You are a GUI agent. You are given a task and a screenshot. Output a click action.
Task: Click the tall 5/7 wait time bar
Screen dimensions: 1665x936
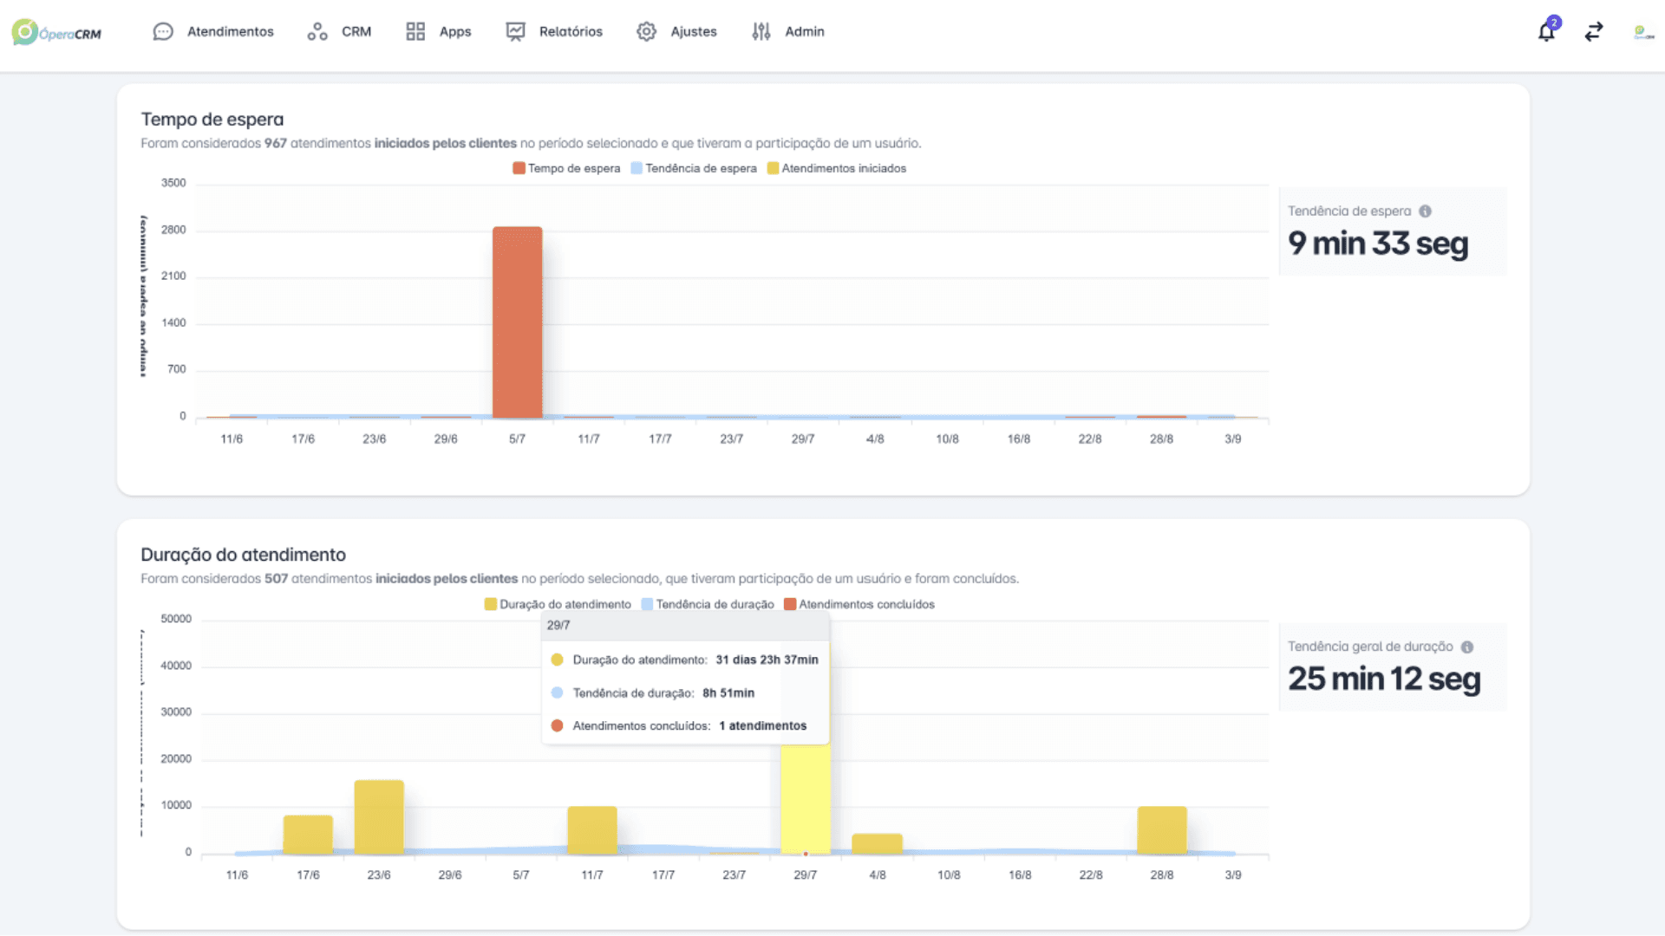tap(518, 322)
